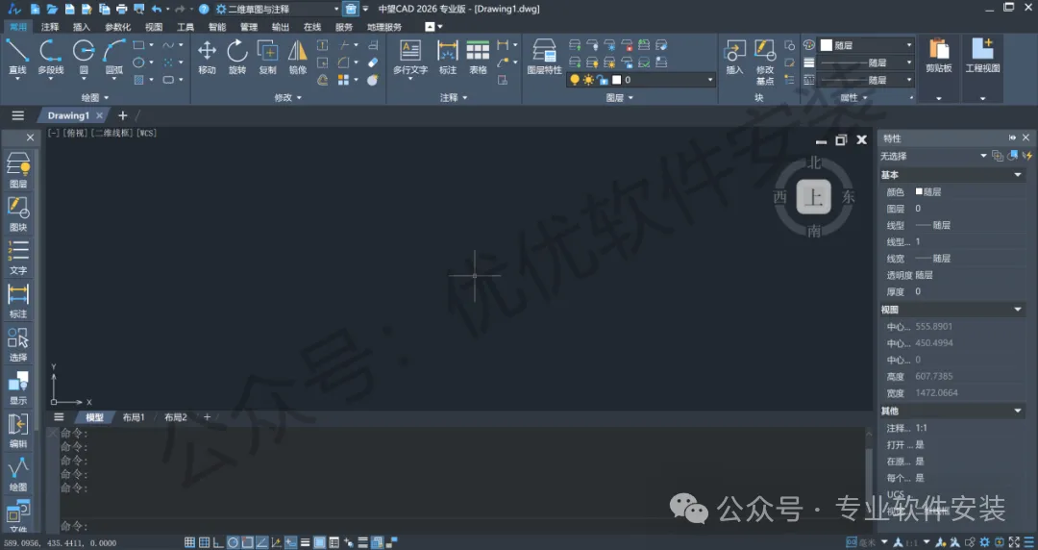Select the 直线 (Line) tool

pyautogui.click(x=17, y=57)
